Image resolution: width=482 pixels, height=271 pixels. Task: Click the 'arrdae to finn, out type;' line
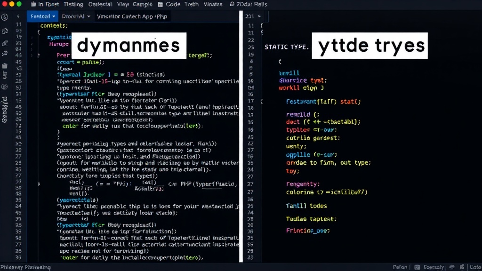(x=328, y=162)
